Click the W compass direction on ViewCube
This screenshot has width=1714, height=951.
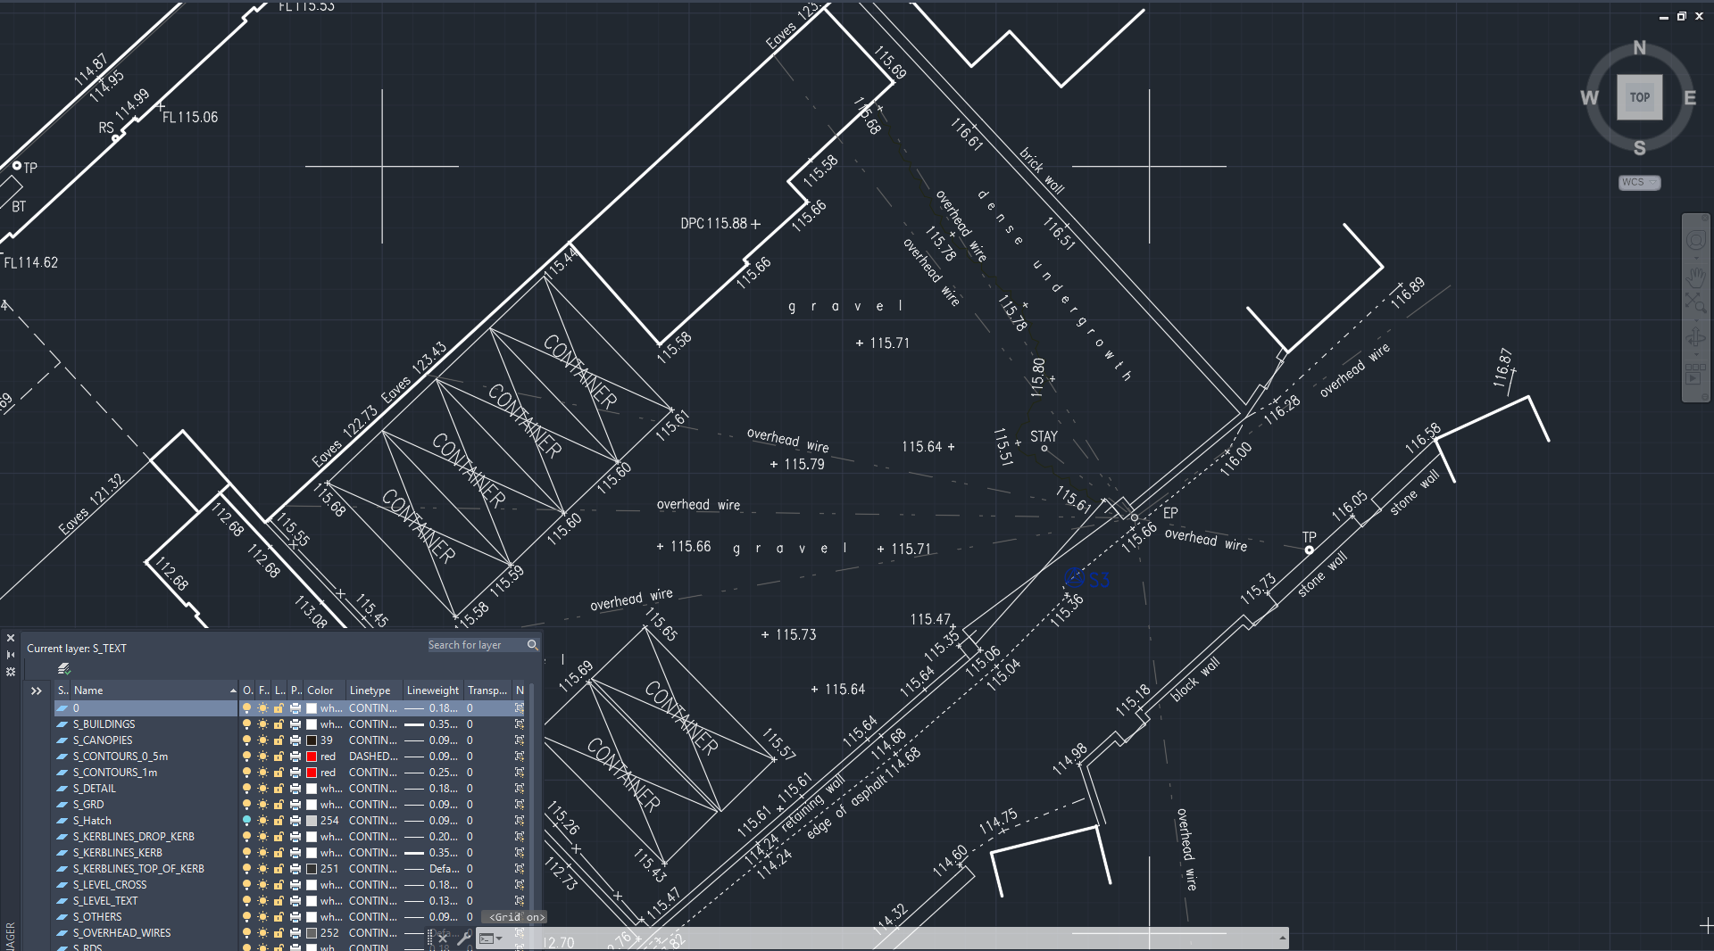coord(1589,98)
